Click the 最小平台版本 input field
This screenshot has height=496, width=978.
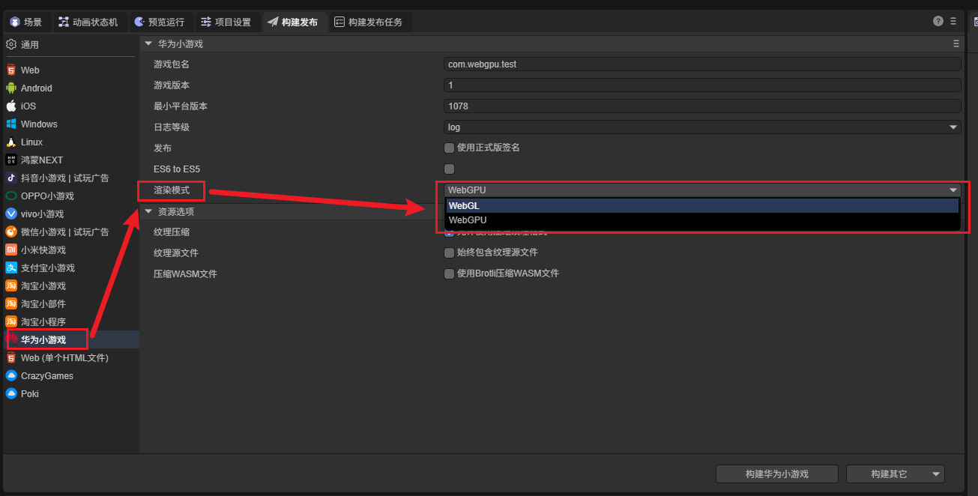[x=702, y=106]
